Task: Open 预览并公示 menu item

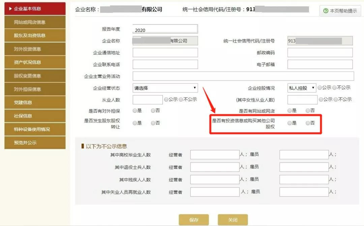Action: click(x=35, y=143)
